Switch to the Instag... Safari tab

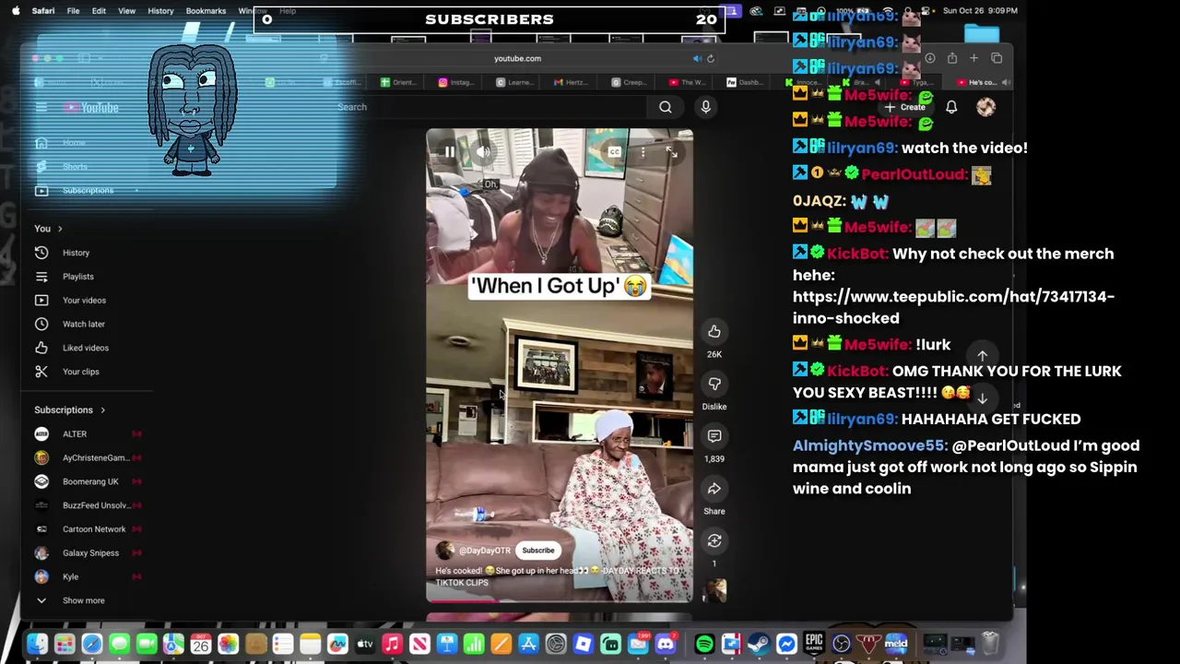(456, 82)
